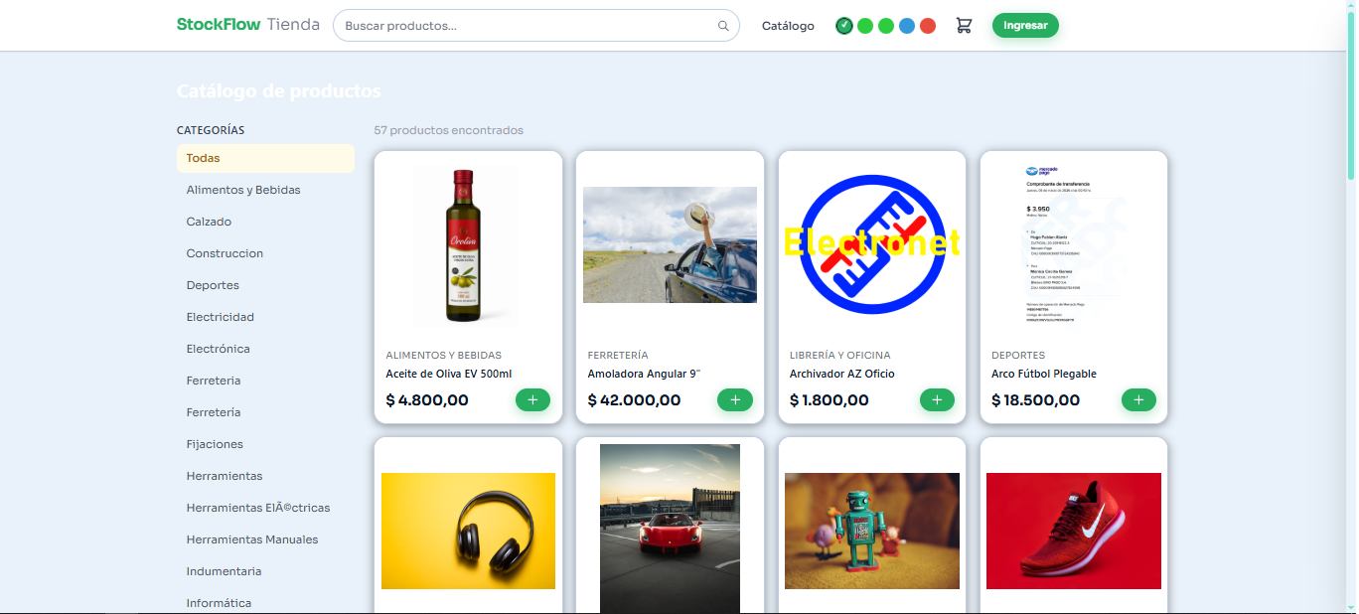
Task: Click in the Buscar productos search field
Action: (527, 26)
